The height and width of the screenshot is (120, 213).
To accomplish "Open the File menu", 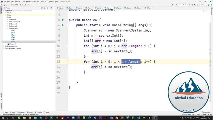I will pos(5,2).
